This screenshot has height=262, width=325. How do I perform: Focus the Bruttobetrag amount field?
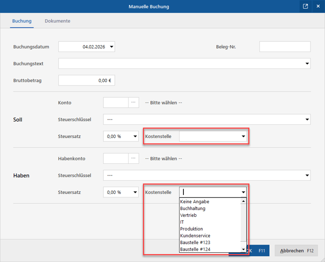click(x=86, y=81)
